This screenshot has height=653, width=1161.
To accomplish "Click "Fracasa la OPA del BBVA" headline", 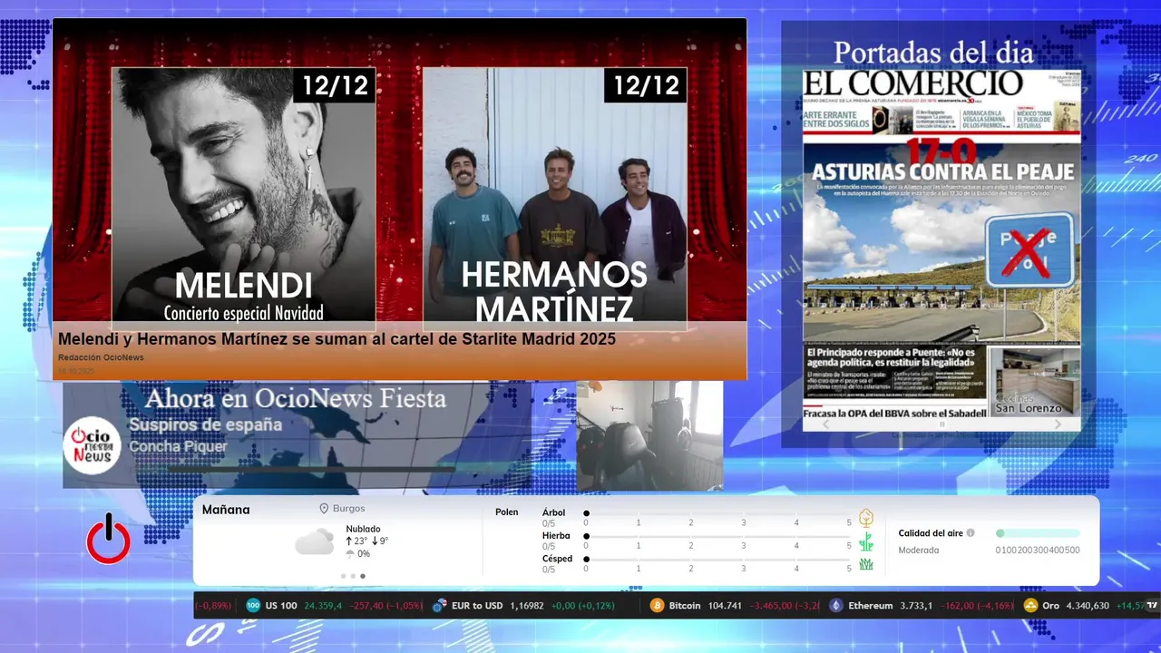I will click(x=894, y=412).
